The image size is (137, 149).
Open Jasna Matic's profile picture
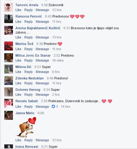9,115
